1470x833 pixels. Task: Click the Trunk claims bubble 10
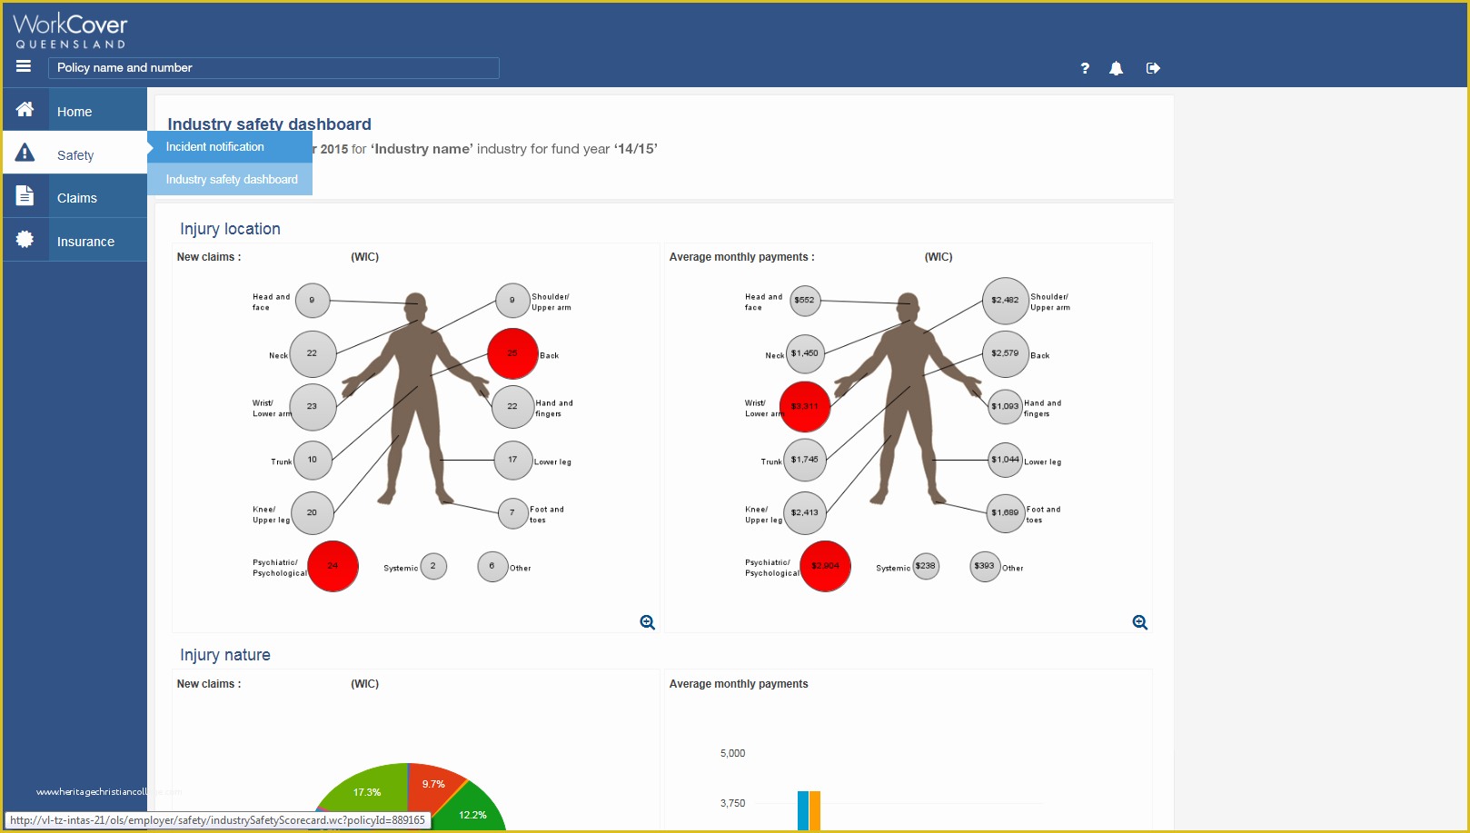point(313,460)
